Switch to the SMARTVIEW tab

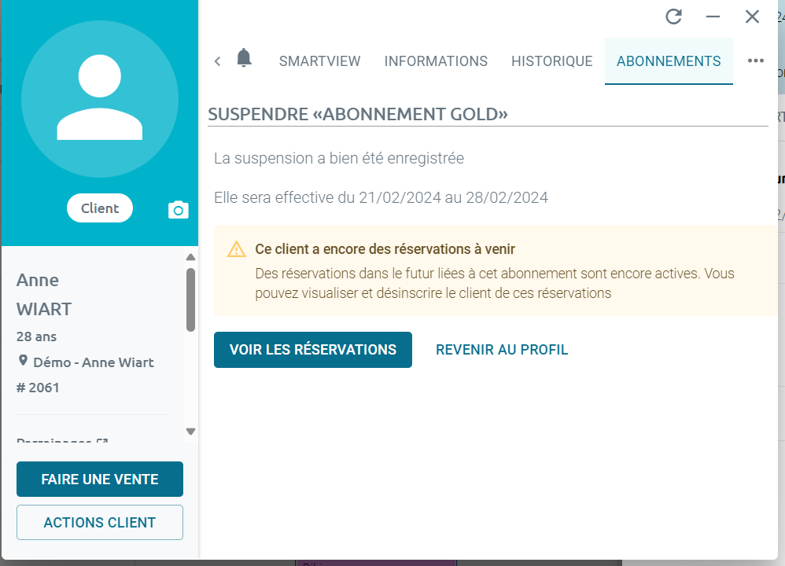[319, 61]
